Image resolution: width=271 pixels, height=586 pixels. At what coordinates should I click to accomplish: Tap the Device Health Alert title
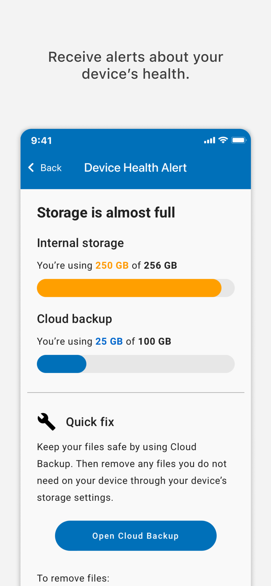click(x=135, y=168)
